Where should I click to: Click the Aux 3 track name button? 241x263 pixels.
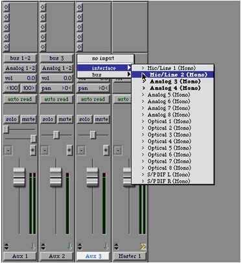[x=93, y=256]
